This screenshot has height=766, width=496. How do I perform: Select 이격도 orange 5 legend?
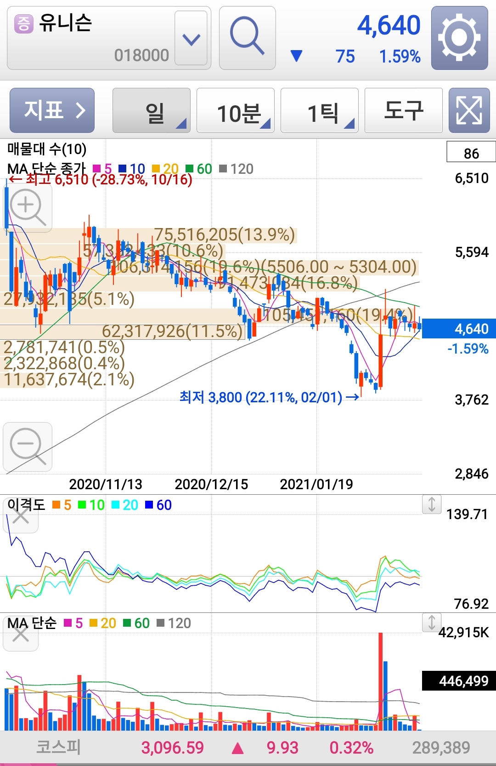click(62, 505)
